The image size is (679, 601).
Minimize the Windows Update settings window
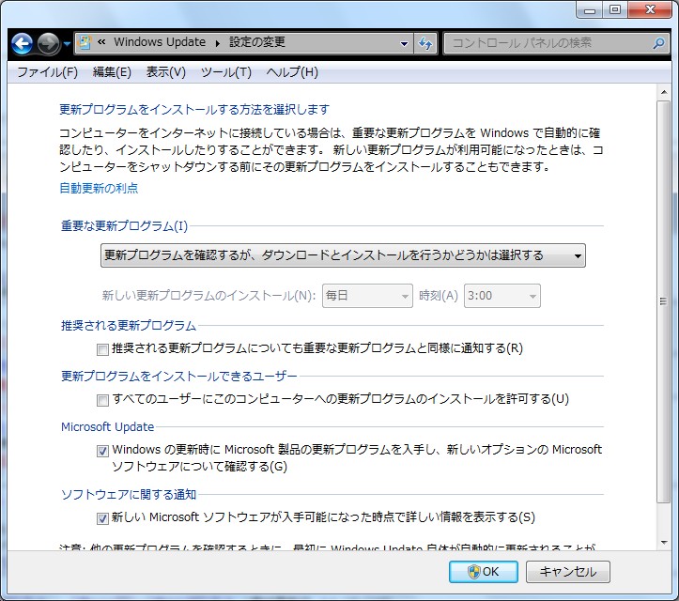coord(590,10)
